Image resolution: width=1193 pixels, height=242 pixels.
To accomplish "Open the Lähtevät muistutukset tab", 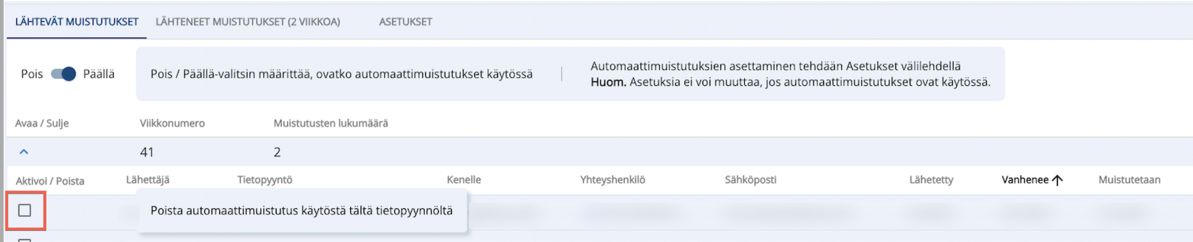I will [x=77, y=22].
